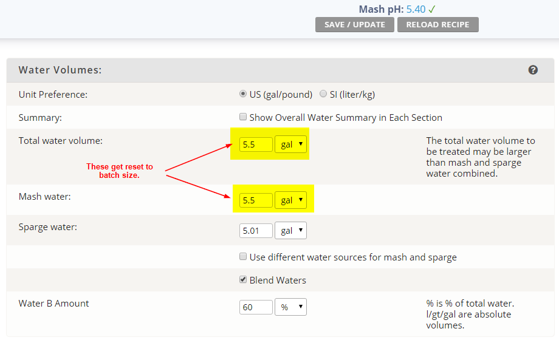The height and width of the screenshot is (340, 559).
Task: Select SI (liter/kg) unit preference
Action: click(323, 93)
